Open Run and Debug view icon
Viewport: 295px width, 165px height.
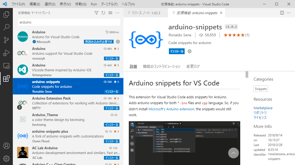pyautogui.click(x=6, y=53)
